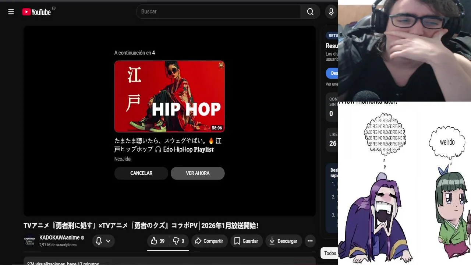The width and height of the screenshot is (471, 265).
Task: Open the Edo HIP HOP thumbnail
Action: point(170,96)
